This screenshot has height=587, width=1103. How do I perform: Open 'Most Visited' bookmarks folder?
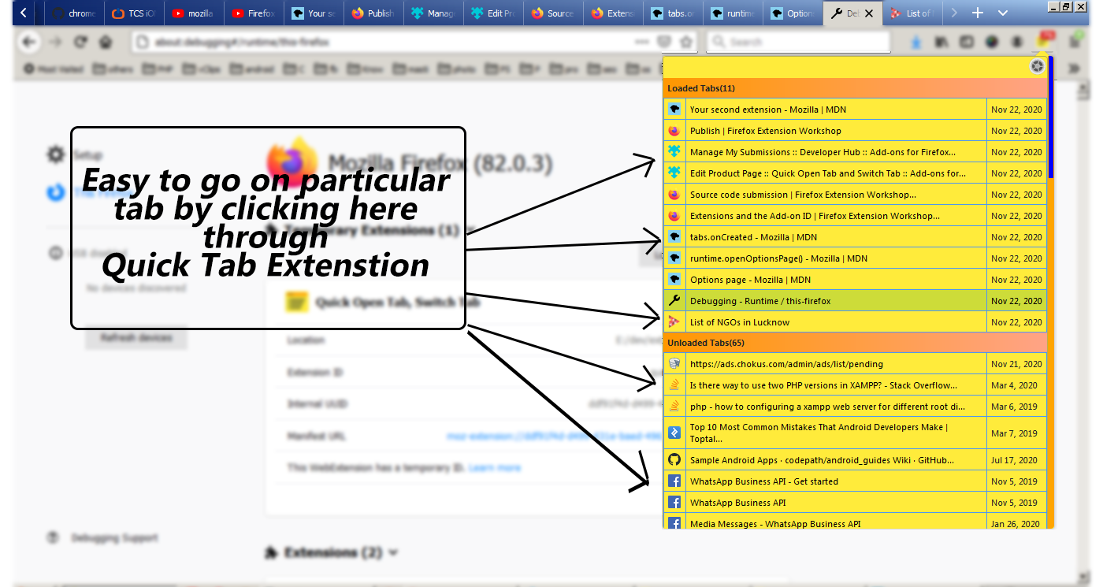tap(54, 69)
